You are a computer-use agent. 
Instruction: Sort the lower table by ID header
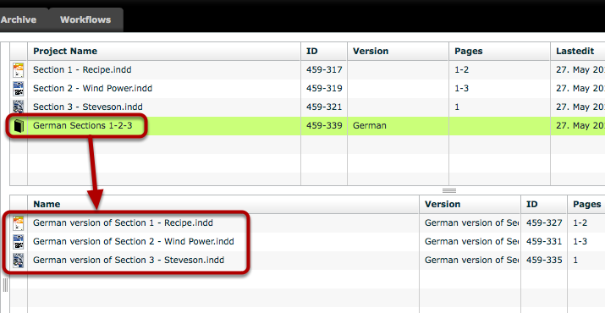coord(544,205)
